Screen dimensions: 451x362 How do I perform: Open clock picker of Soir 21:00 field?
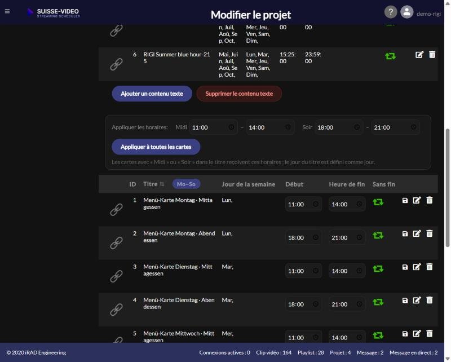[413, 127]
